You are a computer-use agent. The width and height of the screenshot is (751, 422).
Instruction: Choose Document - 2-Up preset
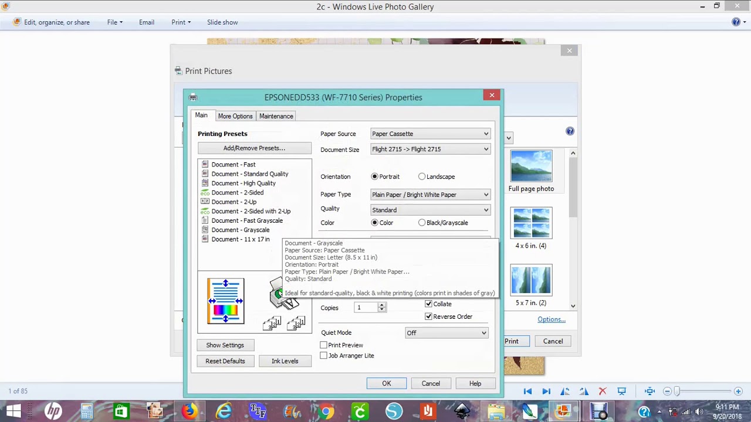[234, 202]
